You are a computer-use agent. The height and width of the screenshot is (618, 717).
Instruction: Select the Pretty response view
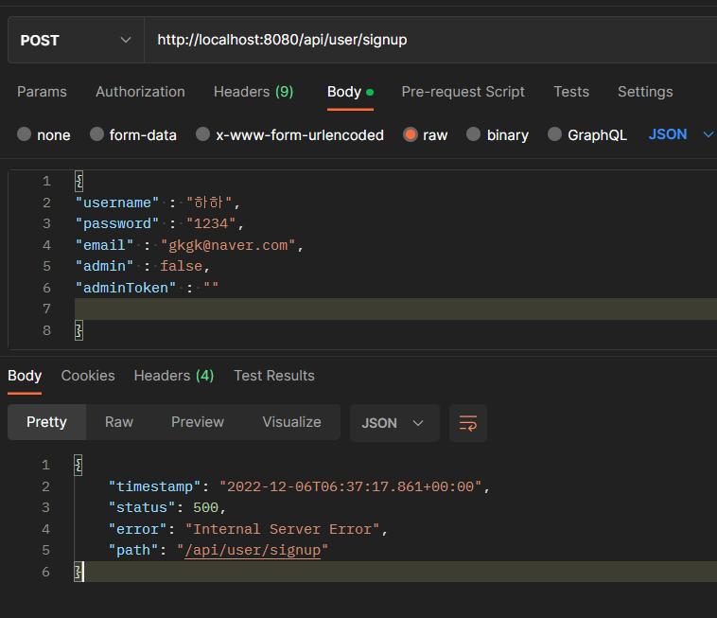[46, 422]
